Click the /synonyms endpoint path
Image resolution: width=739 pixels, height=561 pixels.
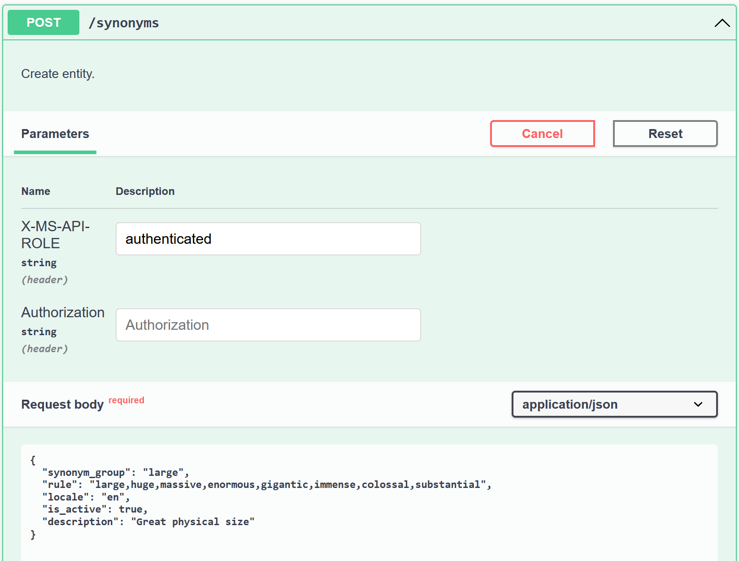[x=124, y=23]
